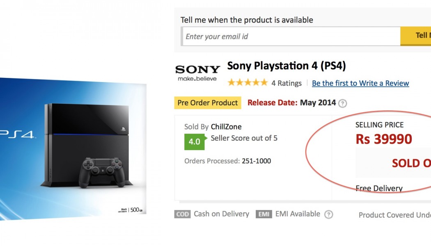Viewport: 431px width, 246px height.
Task: Click the Sony make.believe logo
Action: point(197,73)
